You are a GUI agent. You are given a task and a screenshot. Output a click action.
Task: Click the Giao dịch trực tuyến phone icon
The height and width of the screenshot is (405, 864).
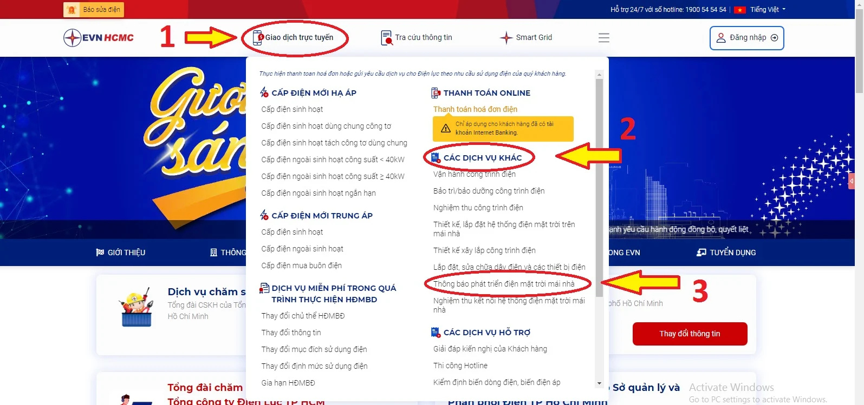tap(258, 38)
